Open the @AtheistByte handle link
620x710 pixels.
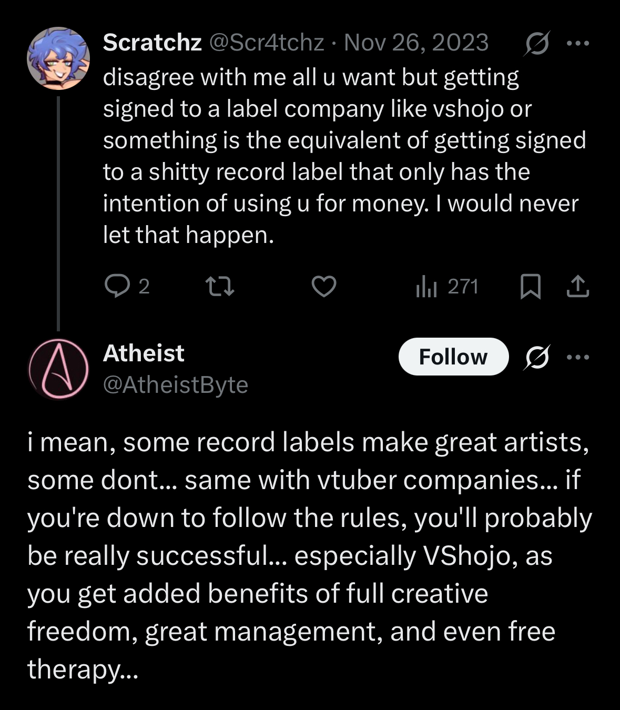click(x=176, y=385)
